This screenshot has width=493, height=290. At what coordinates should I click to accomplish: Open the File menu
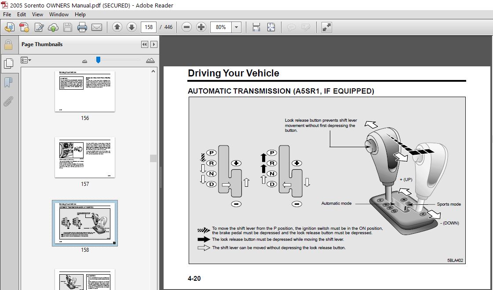pos(7,14)
